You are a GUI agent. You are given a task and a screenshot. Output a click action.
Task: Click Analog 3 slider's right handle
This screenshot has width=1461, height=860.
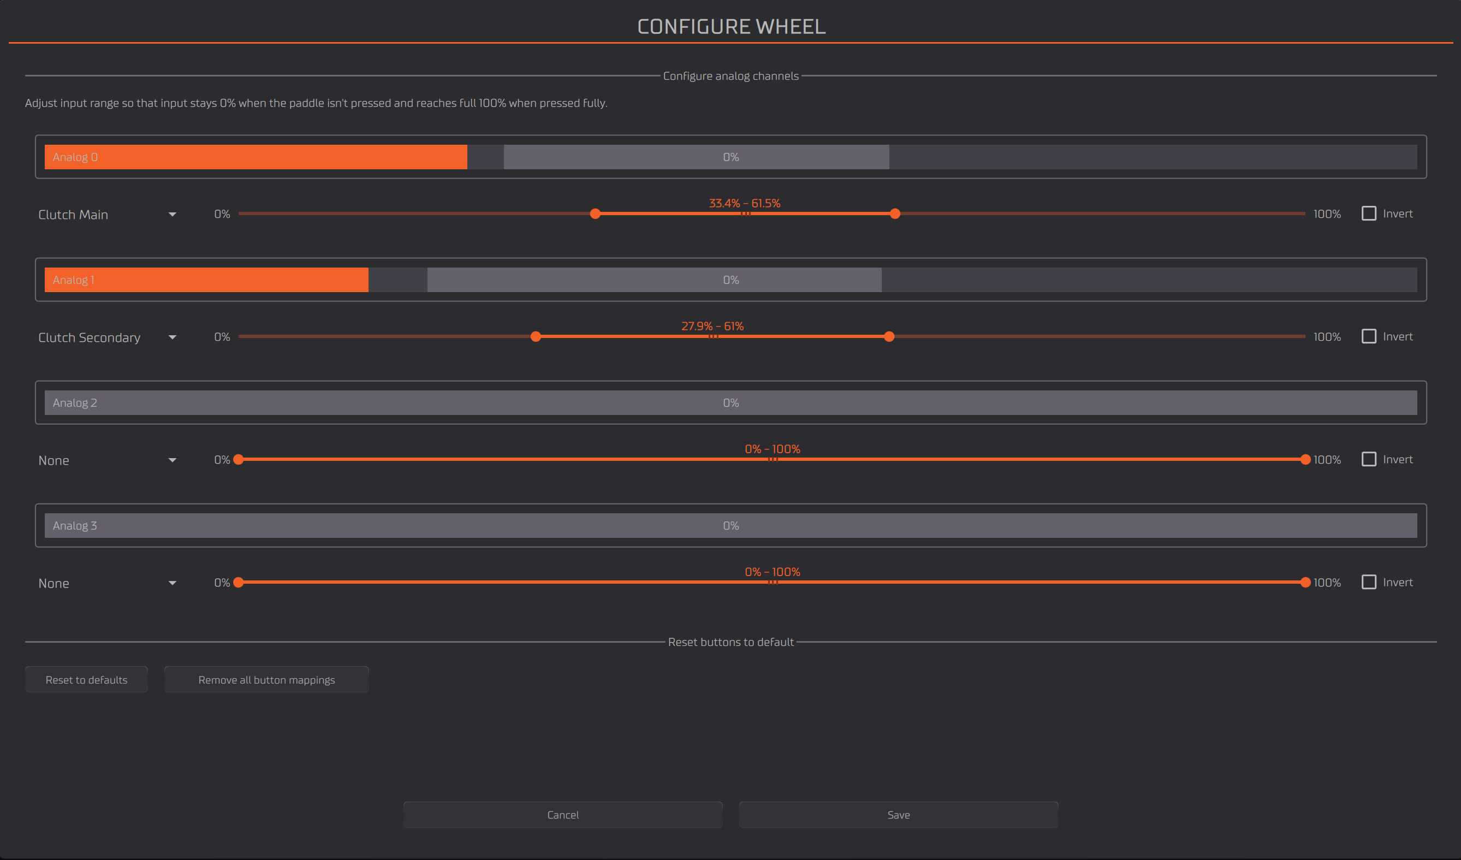[x=1305, y=583]
